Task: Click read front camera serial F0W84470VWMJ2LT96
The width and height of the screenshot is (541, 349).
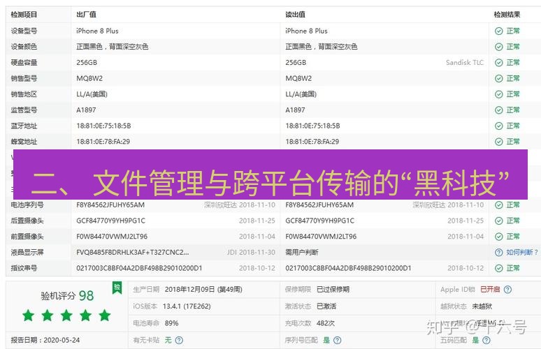Action: 321,237
